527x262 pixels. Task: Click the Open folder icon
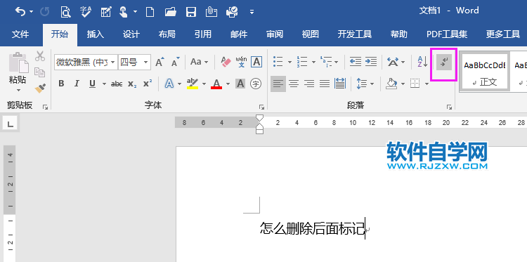tap(171, 12)
